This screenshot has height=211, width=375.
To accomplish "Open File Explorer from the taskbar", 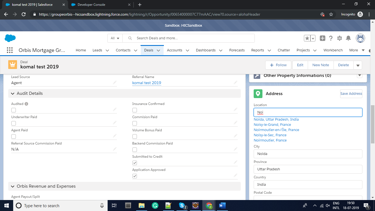I will click(142, 206).
